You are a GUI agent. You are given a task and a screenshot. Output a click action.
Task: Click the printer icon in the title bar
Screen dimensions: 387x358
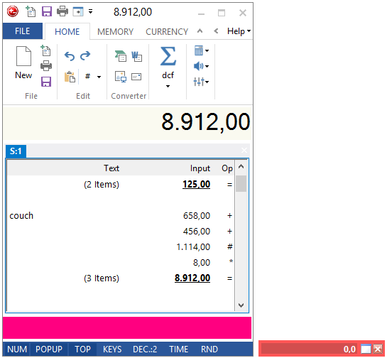[x=62, y=11]
